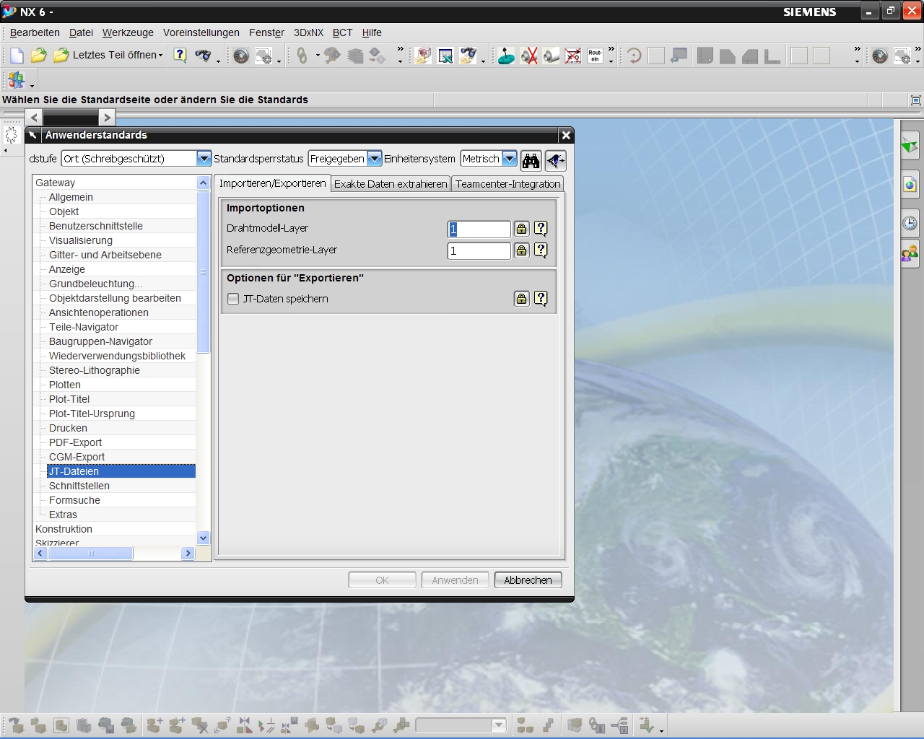Click the yellow help question mark toolbar icon

(x=180, y=56)
